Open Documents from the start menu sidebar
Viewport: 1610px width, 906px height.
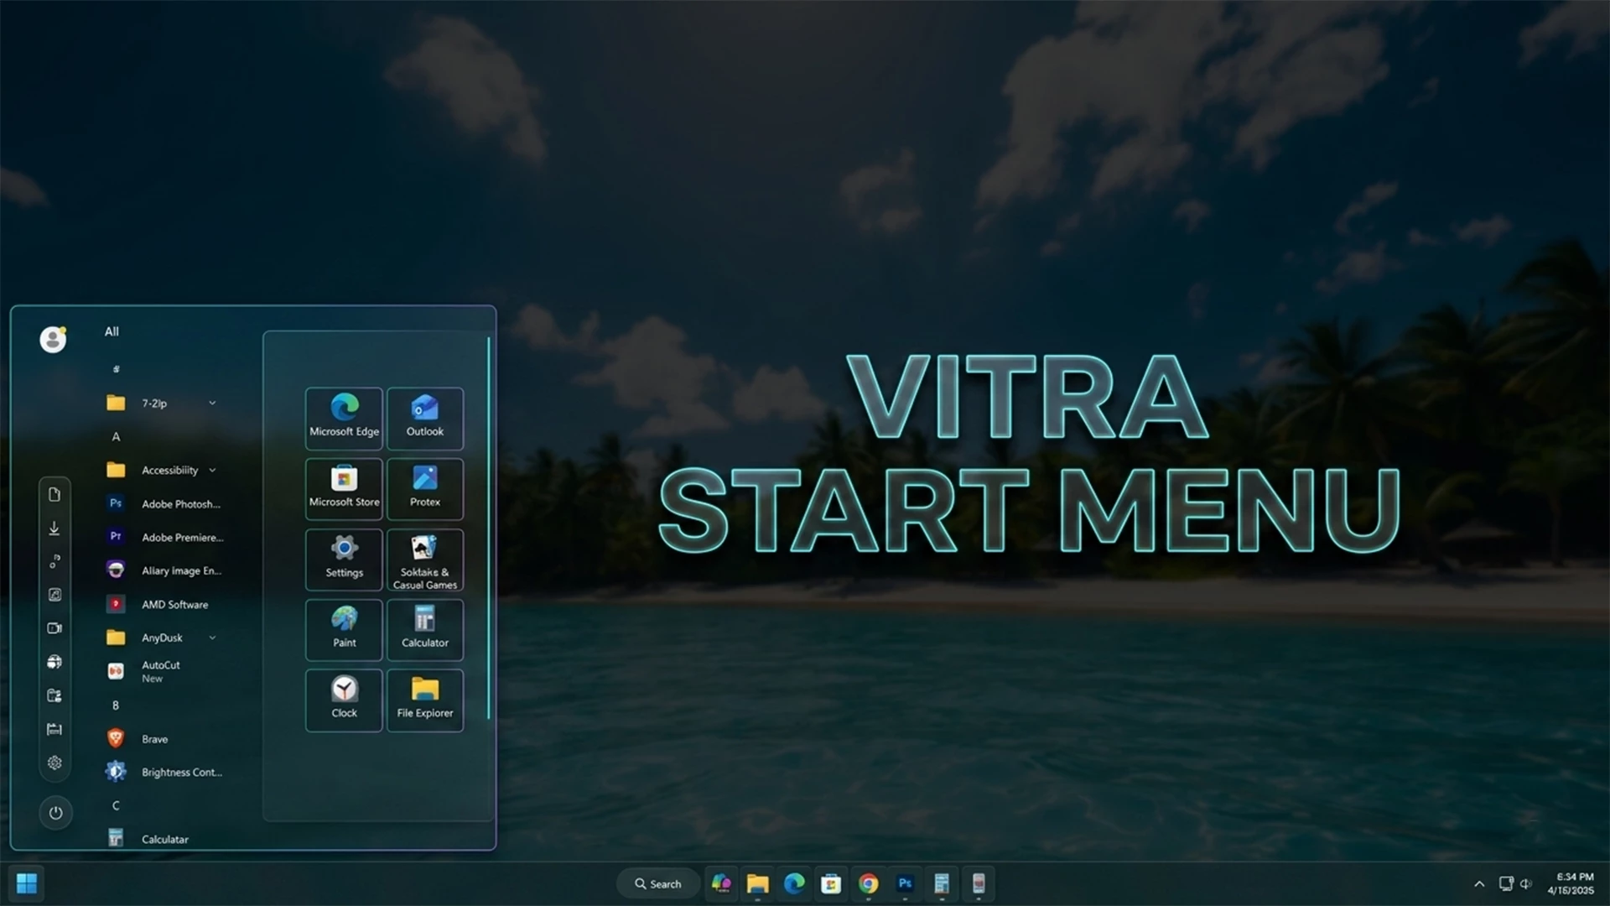55,494
